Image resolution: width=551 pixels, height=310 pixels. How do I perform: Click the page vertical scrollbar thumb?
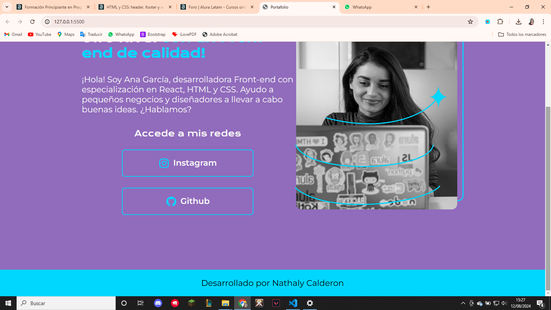pos(548,199)
